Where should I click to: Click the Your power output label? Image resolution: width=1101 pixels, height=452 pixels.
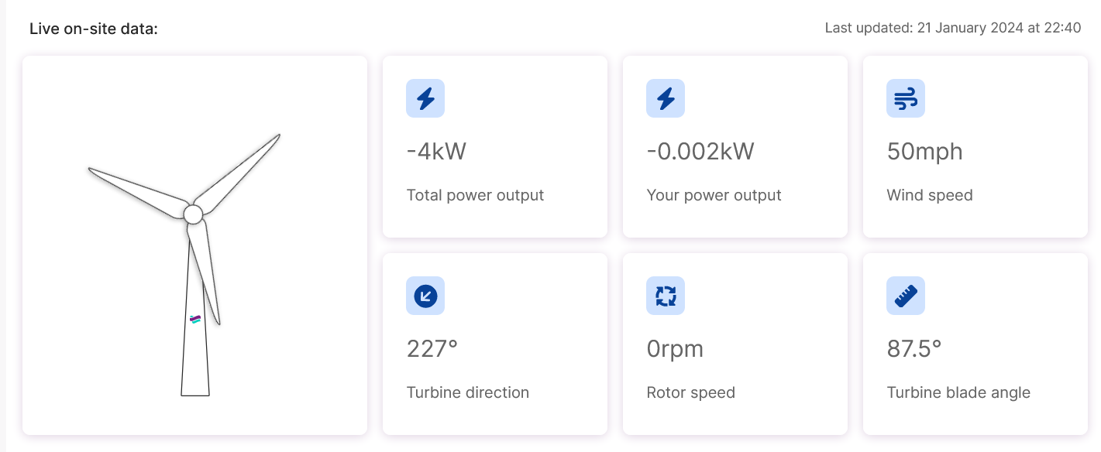click(x=714, y=195)
